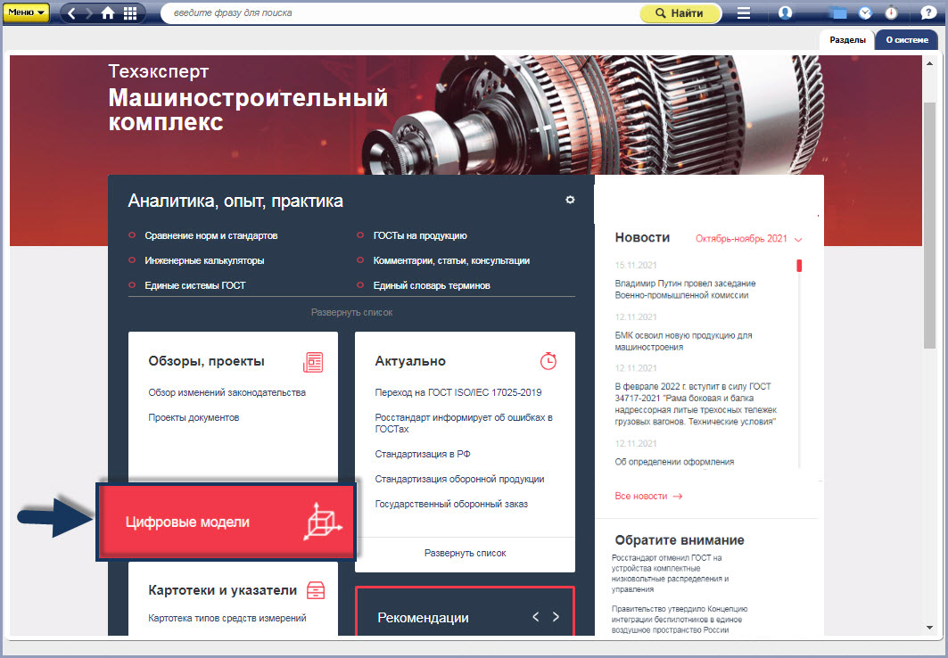Click the scrollbar down arrow
Screen dimensions: 948x658
[930, 628]
